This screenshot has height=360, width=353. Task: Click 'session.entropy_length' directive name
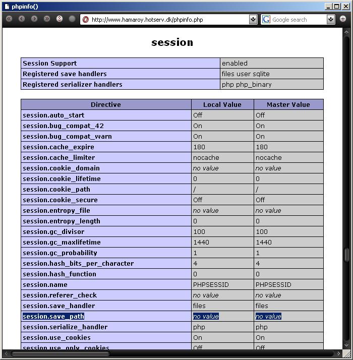[x=62, y=221]
